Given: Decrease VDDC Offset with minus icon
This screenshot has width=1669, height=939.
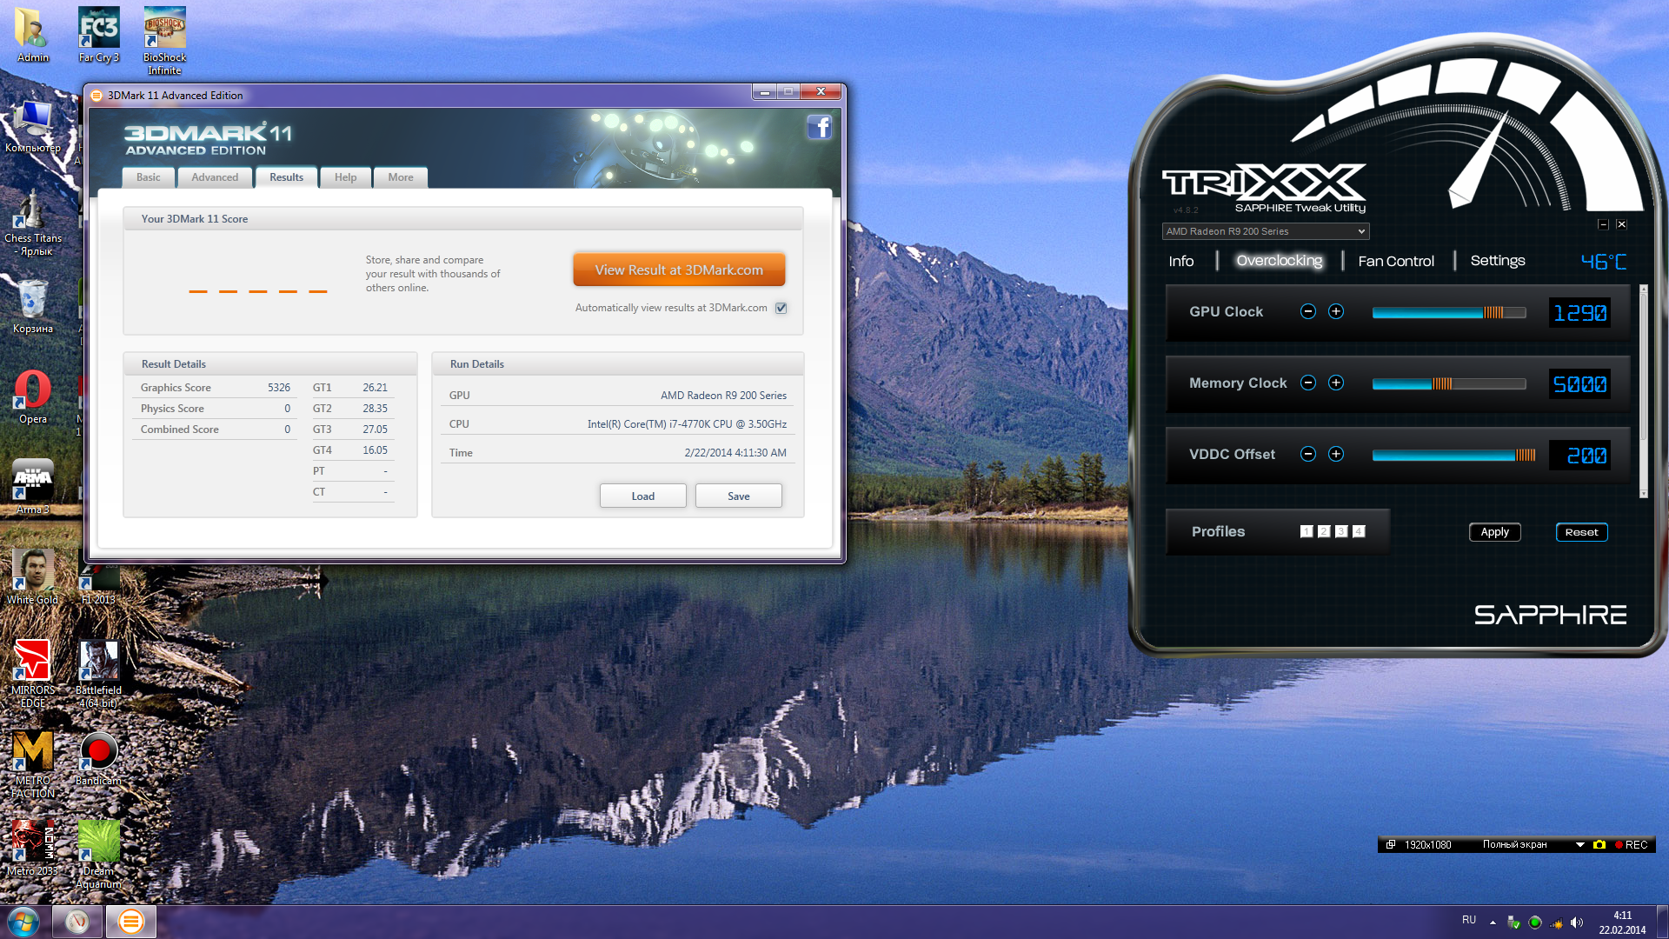Looking at the screenshot, I should tap(1307, 454).
